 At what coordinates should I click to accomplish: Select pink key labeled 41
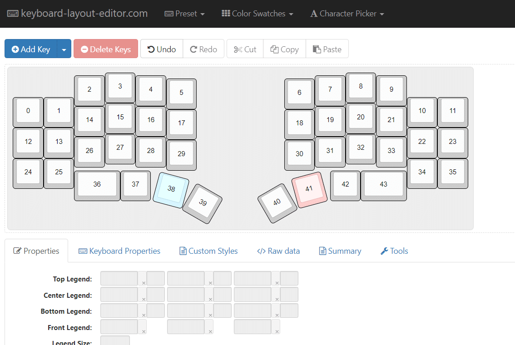pos(309,189)
